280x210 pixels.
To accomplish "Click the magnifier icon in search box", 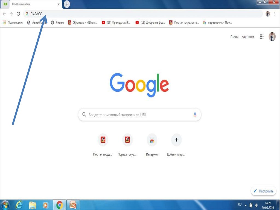I will click(x=84, y=114).
